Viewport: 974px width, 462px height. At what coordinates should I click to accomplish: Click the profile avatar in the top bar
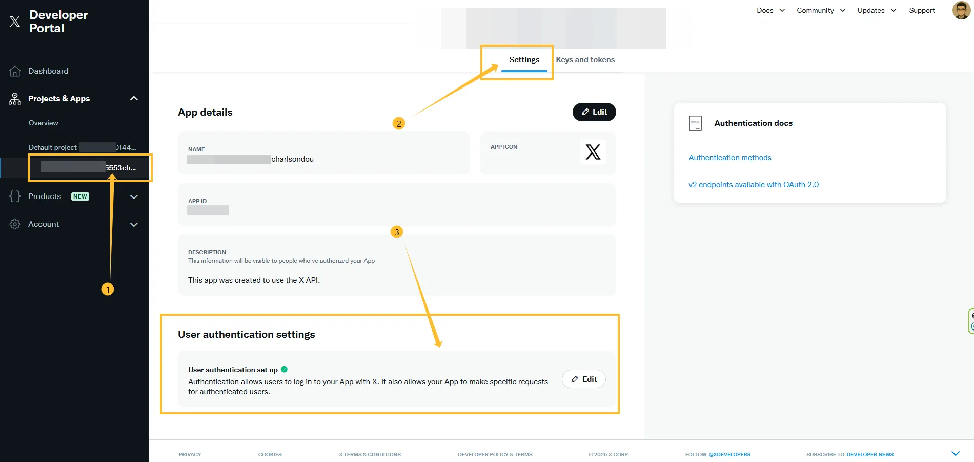pos(960,10)
